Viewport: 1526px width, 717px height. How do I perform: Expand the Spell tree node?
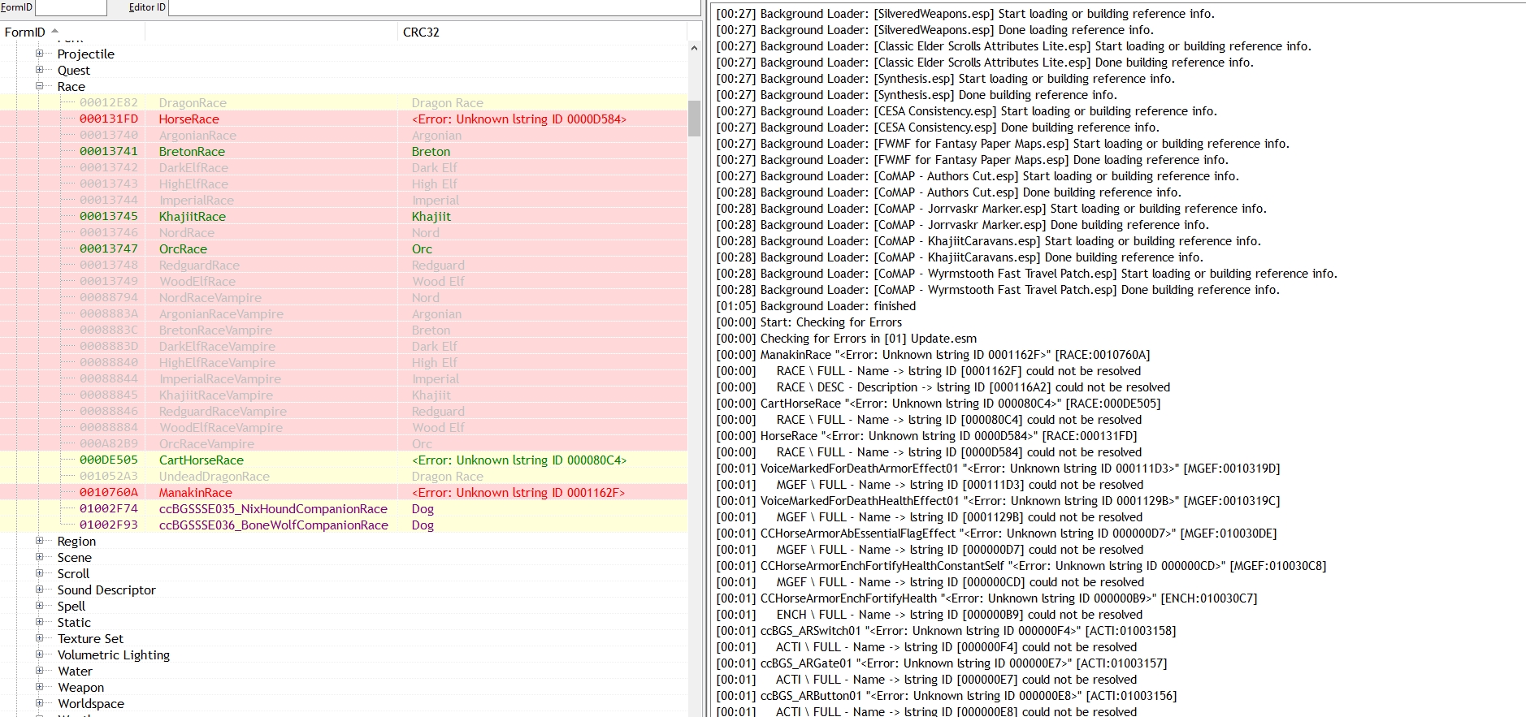(39, 606)
